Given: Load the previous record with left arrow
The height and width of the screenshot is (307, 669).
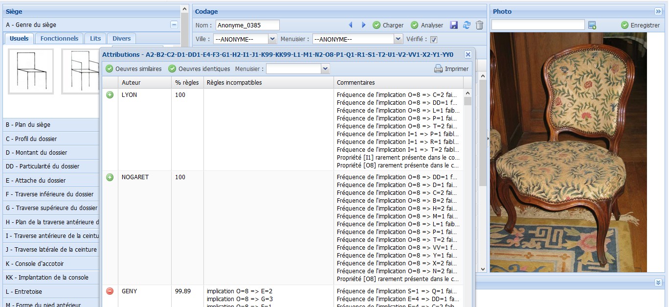Looking at the screenshot, I should pos(351,25).
